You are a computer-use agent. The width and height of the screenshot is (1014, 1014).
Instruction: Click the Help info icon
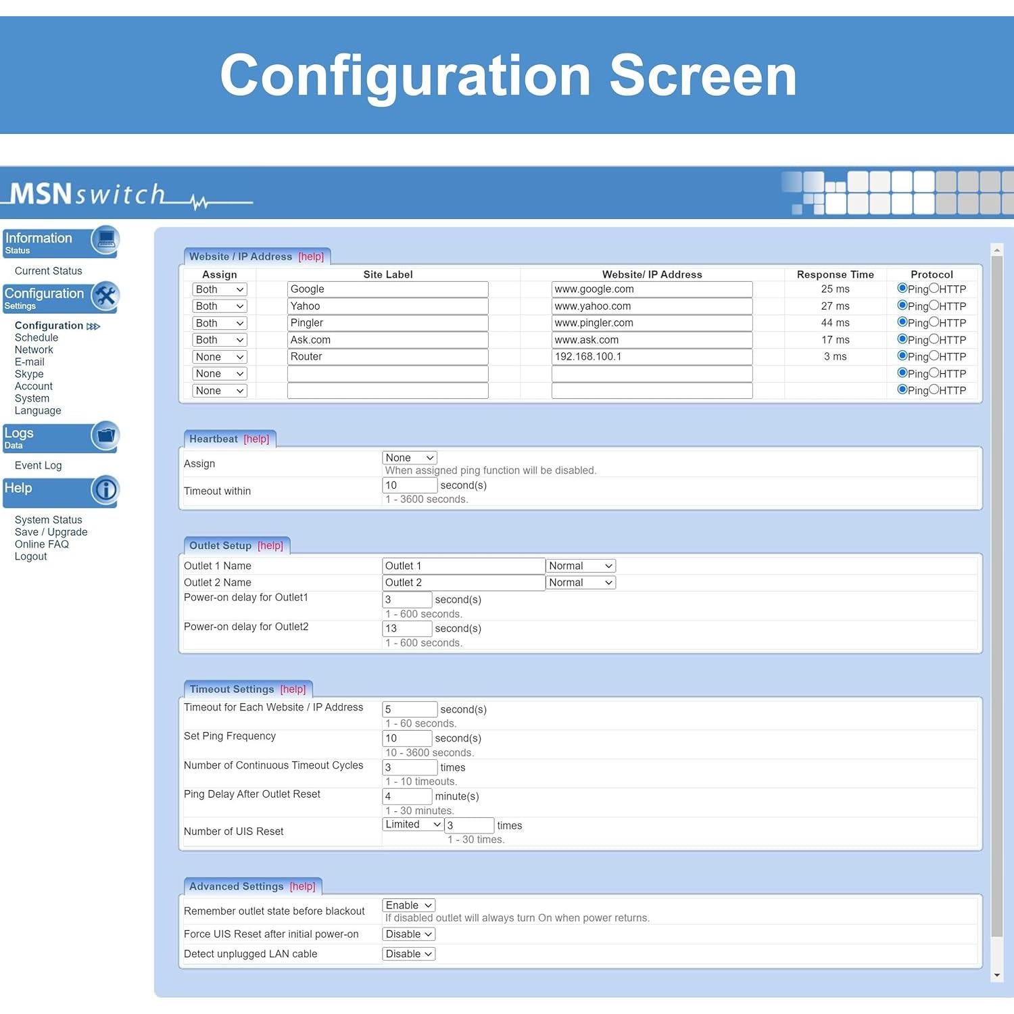click(x=105, y=490)
